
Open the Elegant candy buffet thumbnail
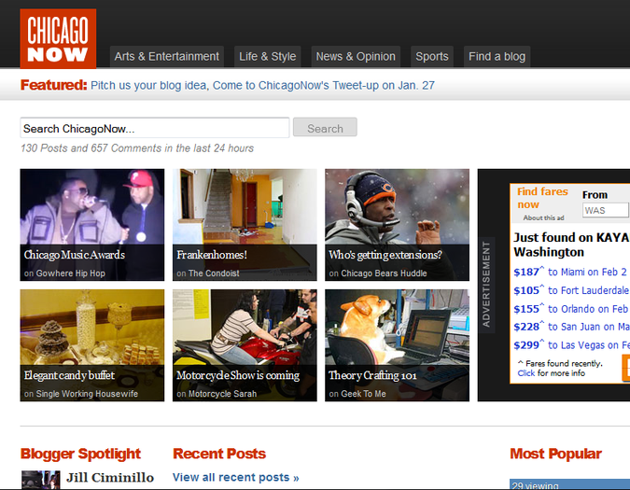click(92, 345)
